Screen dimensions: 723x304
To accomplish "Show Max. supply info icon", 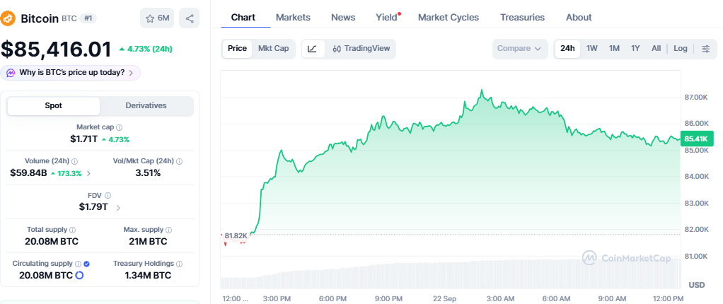I will point(169,229).
